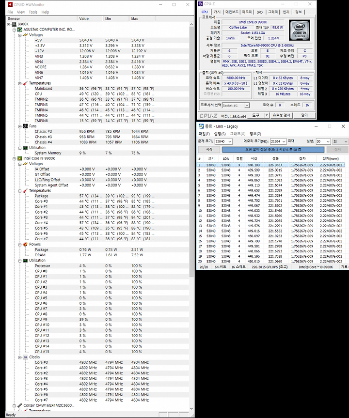349x418 pixels.
Task: Click the Voltages icon above IA Offset
Action: [25, 164]
